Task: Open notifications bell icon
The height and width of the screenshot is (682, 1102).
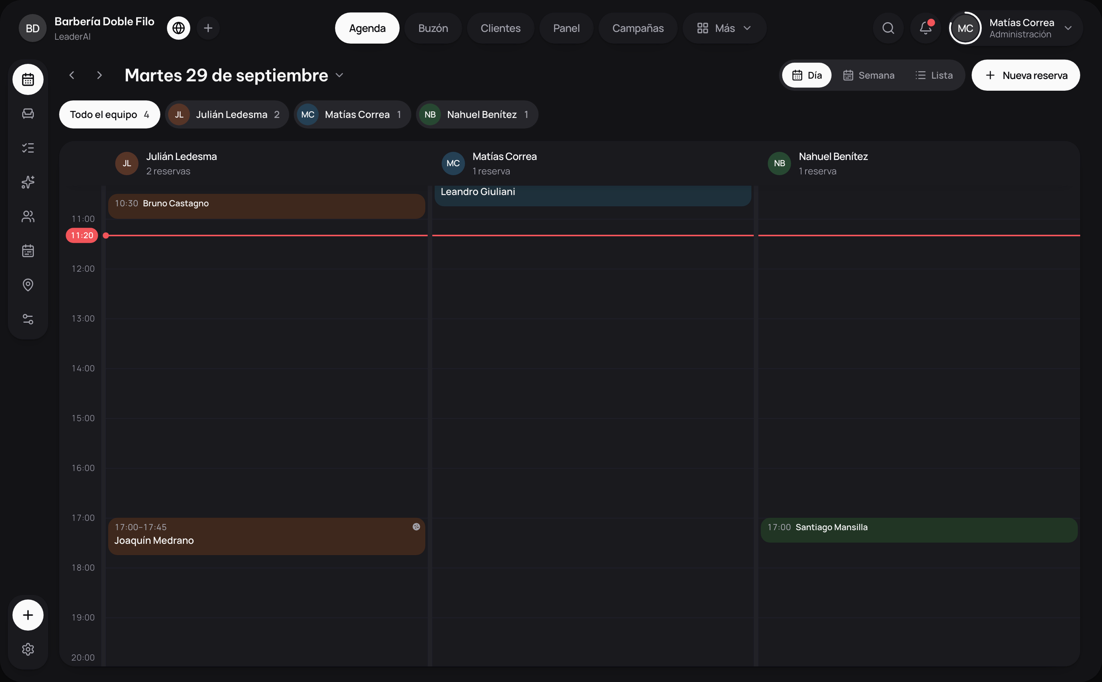Action: pos(926,28)
